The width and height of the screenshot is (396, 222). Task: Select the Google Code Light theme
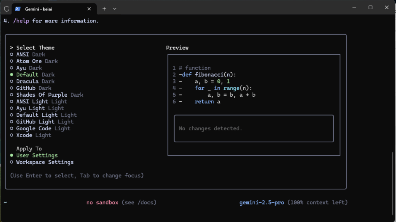(40, 128)
